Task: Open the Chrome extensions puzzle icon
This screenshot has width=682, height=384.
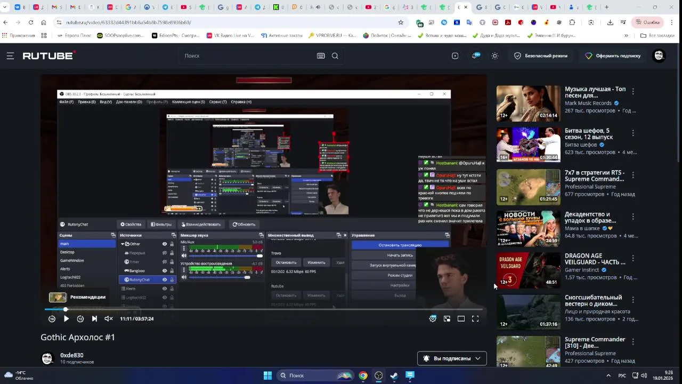Action: pyautogui.click(x=572, y=22)
